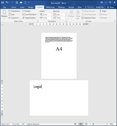Click the Legal text on page two
Viewport: 117px width, 126px height.
pyautogui.click(x=38, y=87)
